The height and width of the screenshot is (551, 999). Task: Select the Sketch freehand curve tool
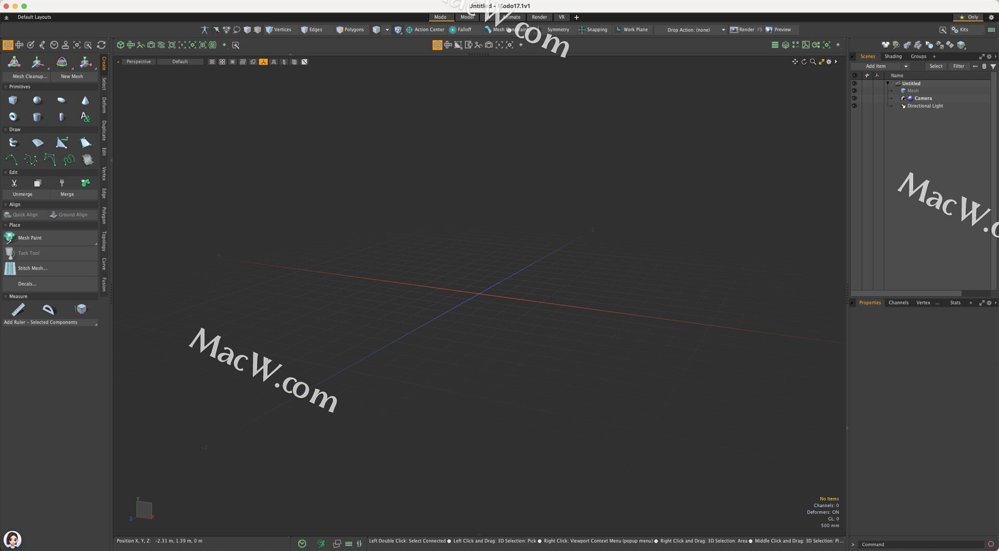pyautogui.click(x=69, y=159)
